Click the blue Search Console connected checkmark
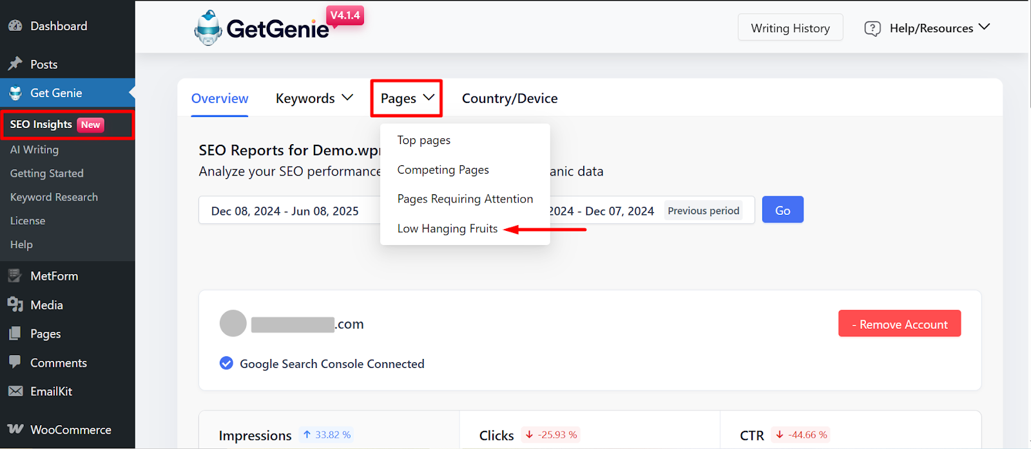 click(x=226, y=363)
